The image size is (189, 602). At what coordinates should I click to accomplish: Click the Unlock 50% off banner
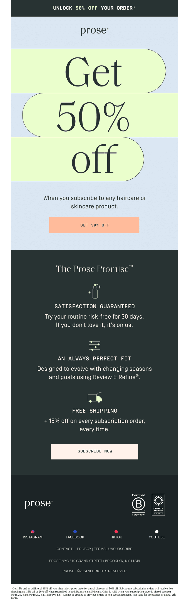coord(94,8)
